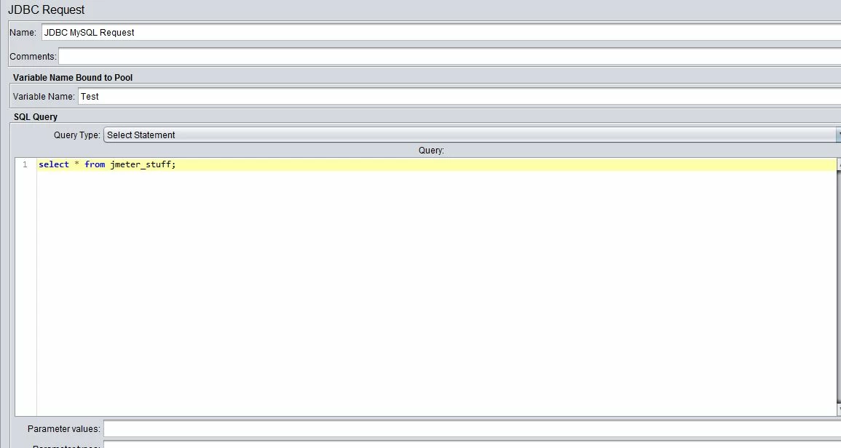The image size is (841, 448).
Task: Click the 'Parameter values:' label
Action: [x=64, y=428]
